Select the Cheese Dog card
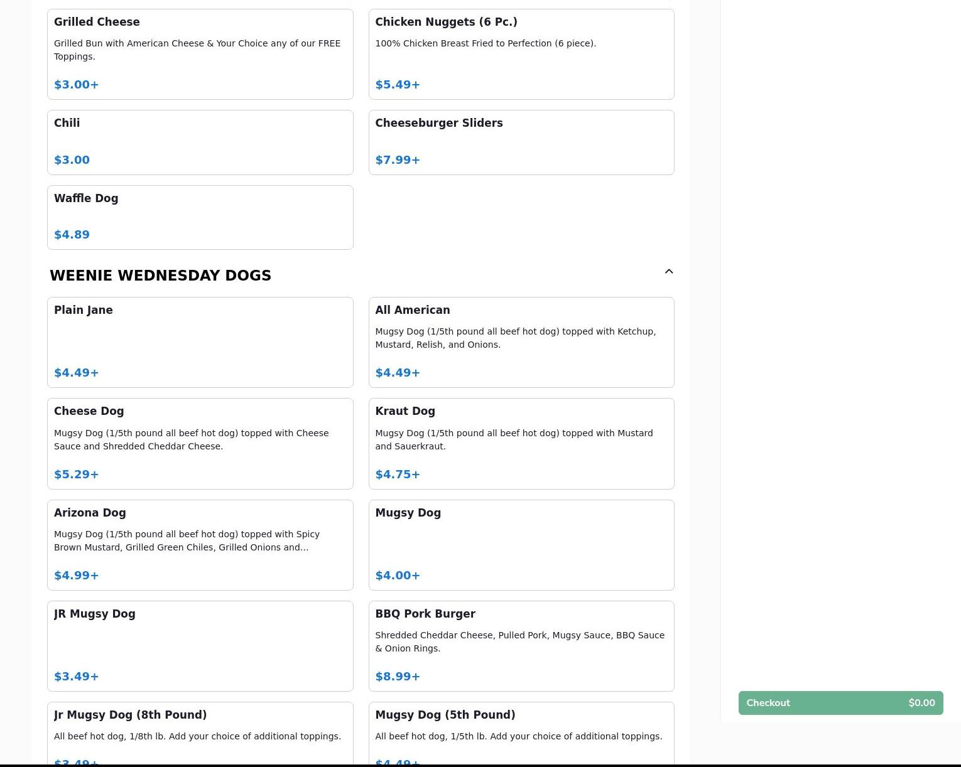 [200, 443]
